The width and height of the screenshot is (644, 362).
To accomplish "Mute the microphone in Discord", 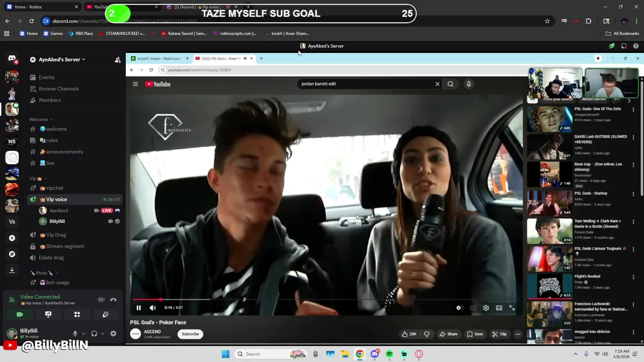I will point(75,333).
